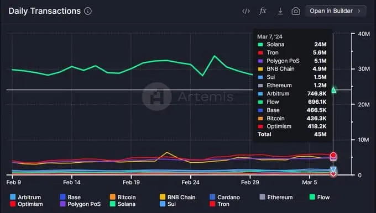Click the 30M y-axis label

364,69
